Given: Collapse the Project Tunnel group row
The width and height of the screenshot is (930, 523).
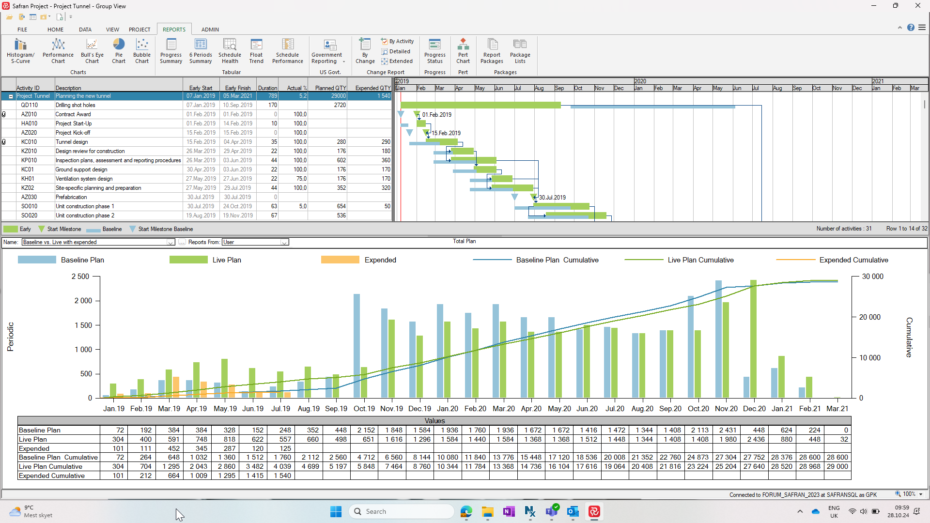Looking at the screenshot, I should pos(11,96).
